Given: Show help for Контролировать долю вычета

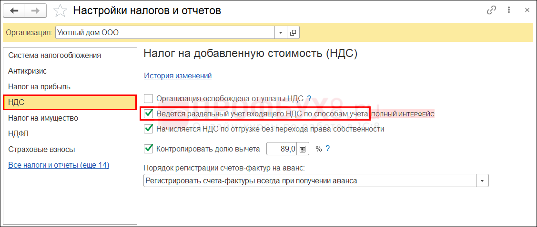Looking at the screenshot, I should (327, 149).
